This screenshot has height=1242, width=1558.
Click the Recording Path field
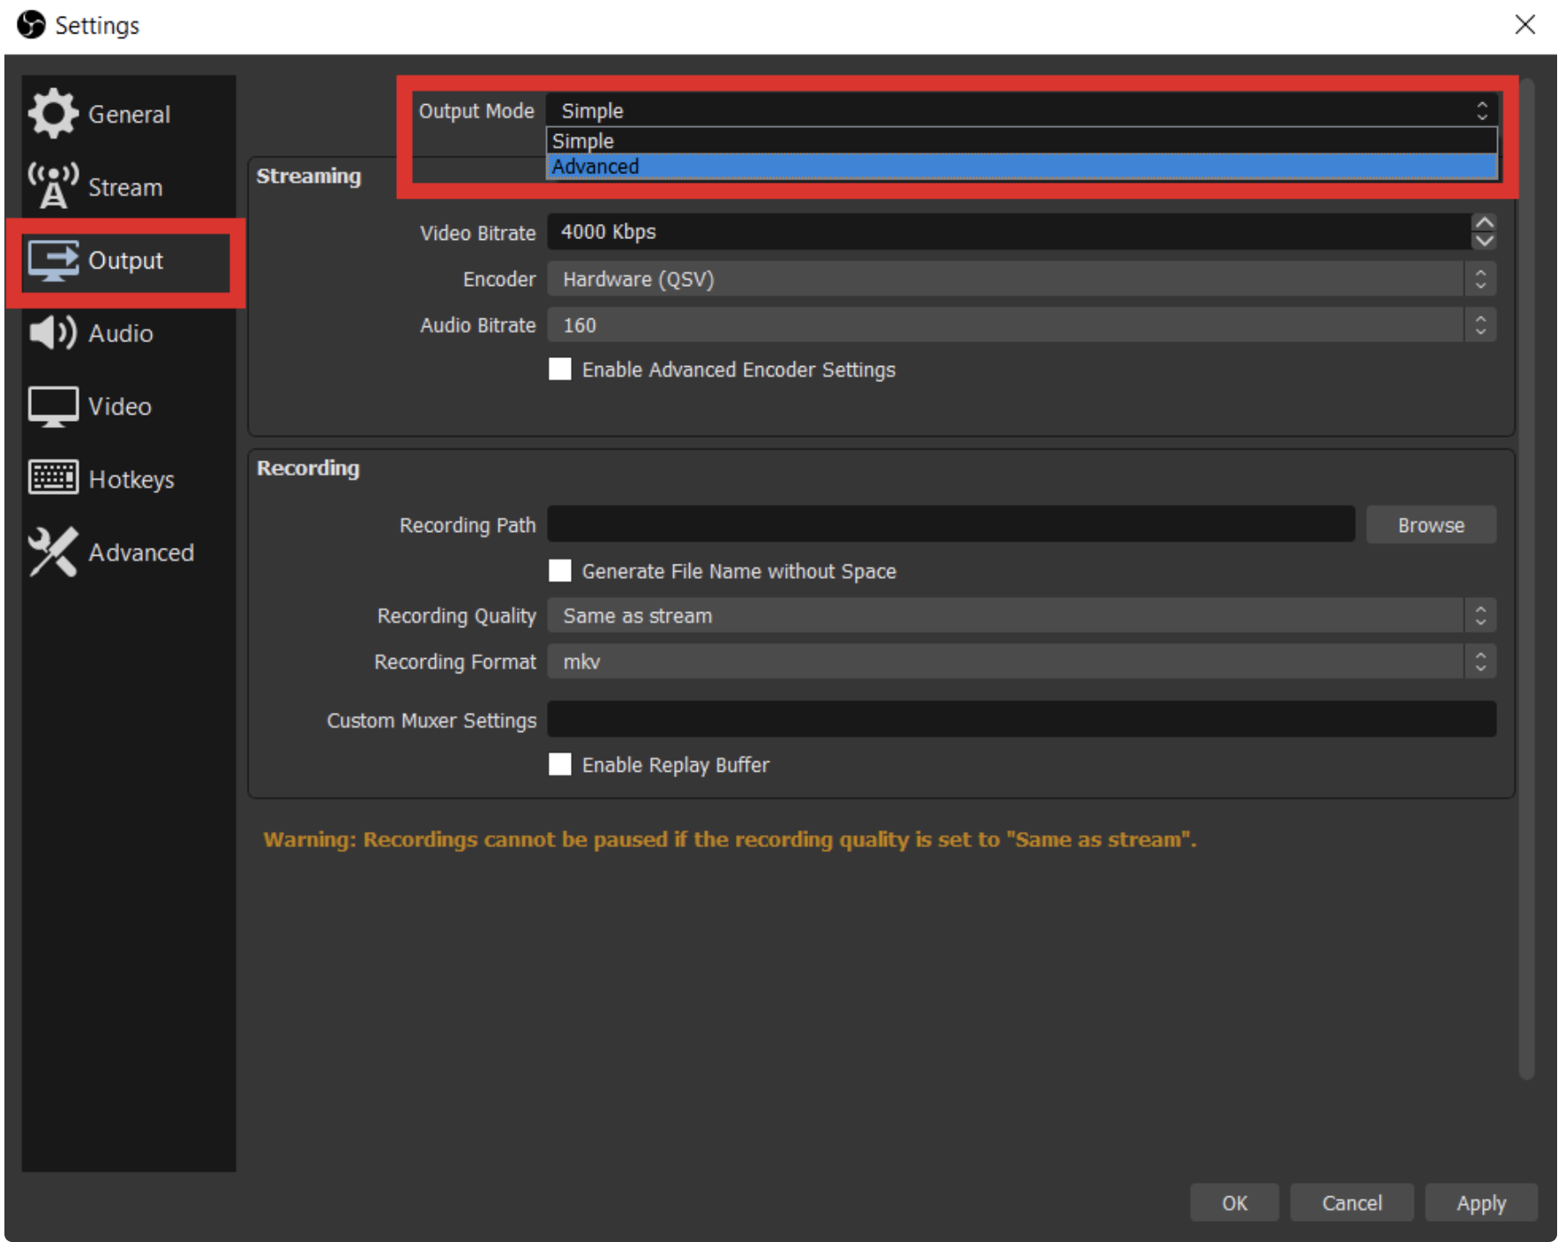(x=951, y=524)
